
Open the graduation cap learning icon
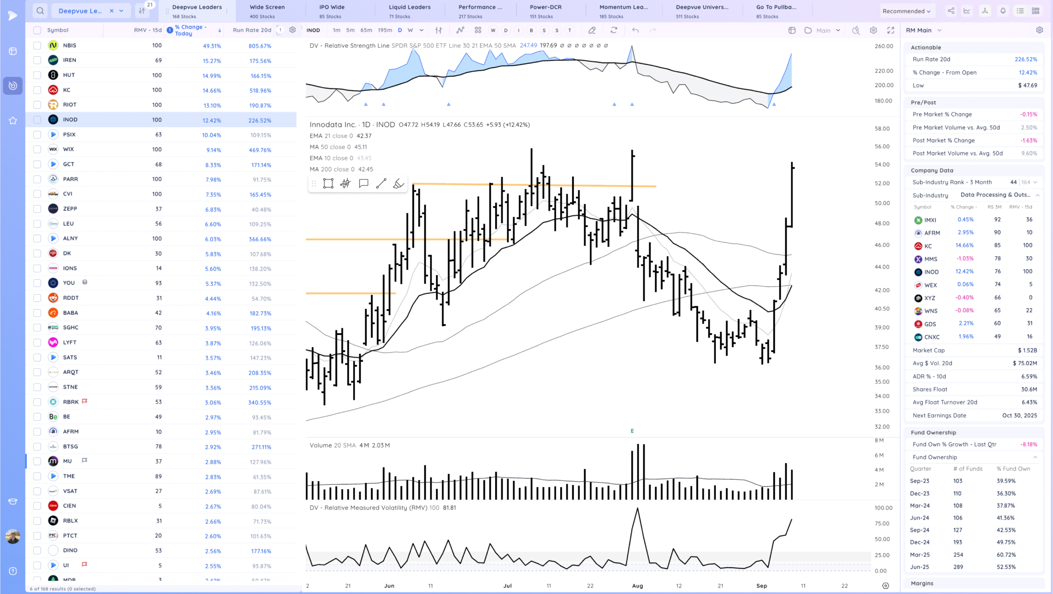tap(13, 501)
